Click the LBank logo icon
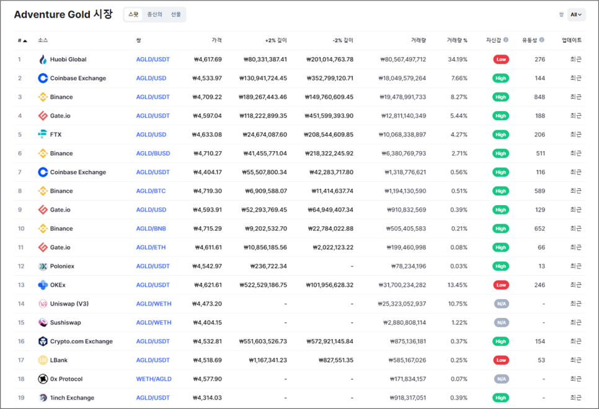Viewport: 599px width, 409px height. pos(43,360)
